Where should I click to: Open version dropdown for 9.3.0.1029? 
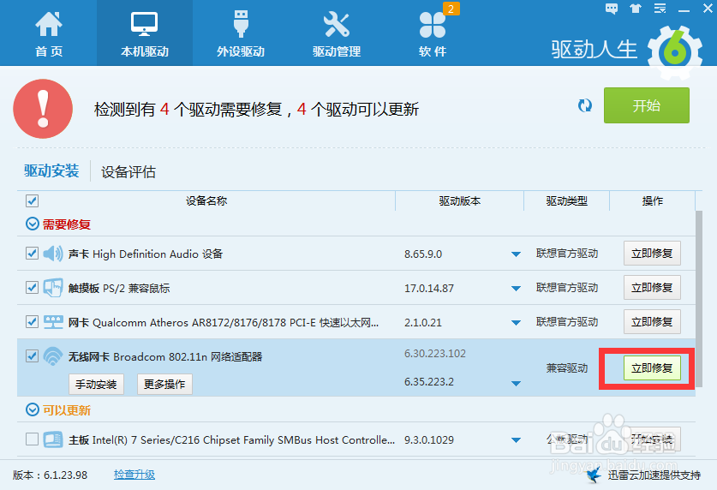516,440
